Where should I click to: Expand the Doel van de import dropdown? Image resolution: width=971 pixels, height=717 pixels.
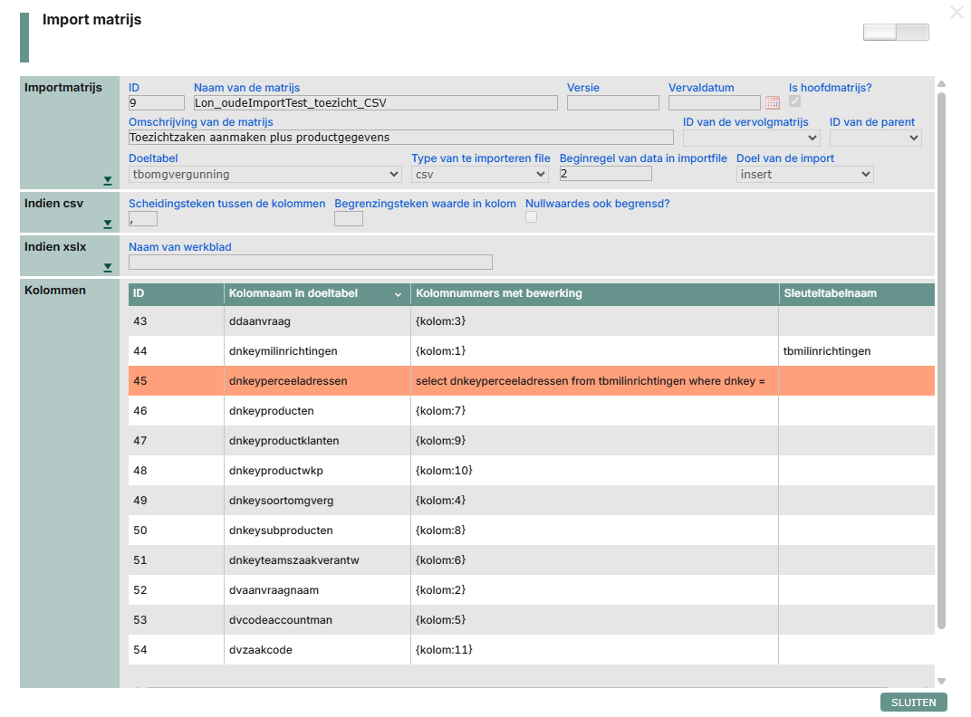pos(804,174)
